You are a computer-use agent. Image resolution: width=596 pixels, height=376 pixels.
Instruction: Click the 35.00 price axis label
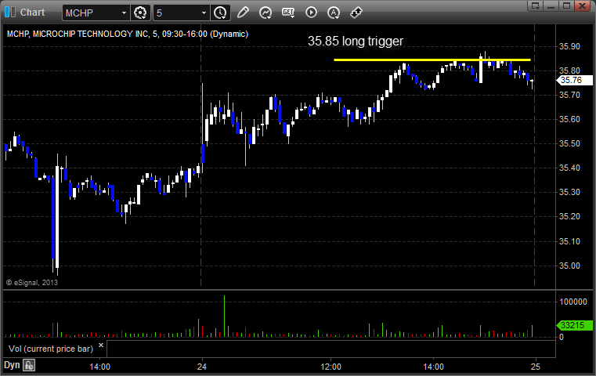tap(569, 266)
